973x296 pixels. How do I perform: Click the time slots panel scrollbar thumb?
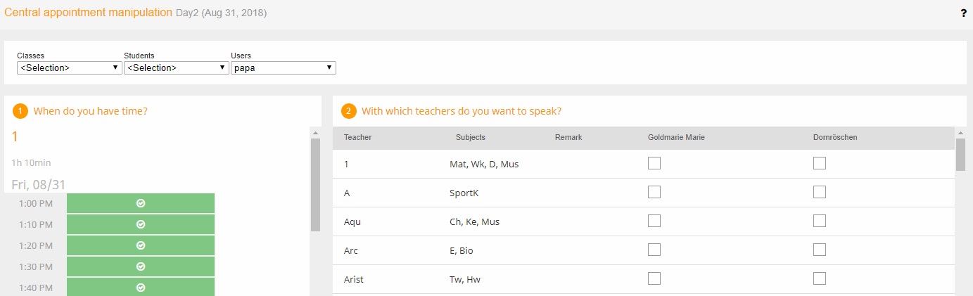click(x=315, y=184)
